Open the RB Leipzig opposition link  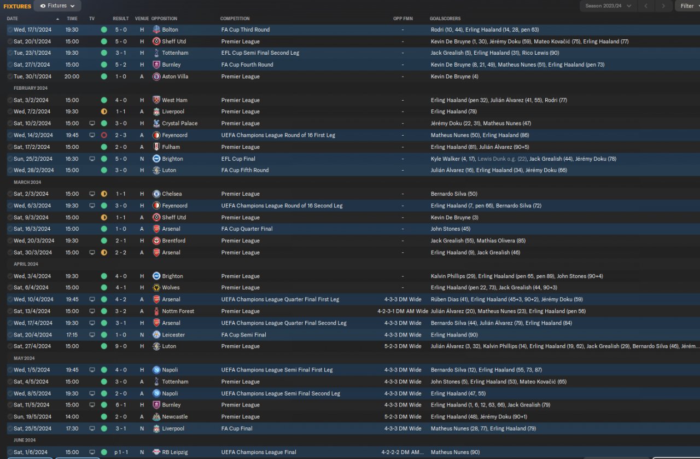(x=176, y=452)
